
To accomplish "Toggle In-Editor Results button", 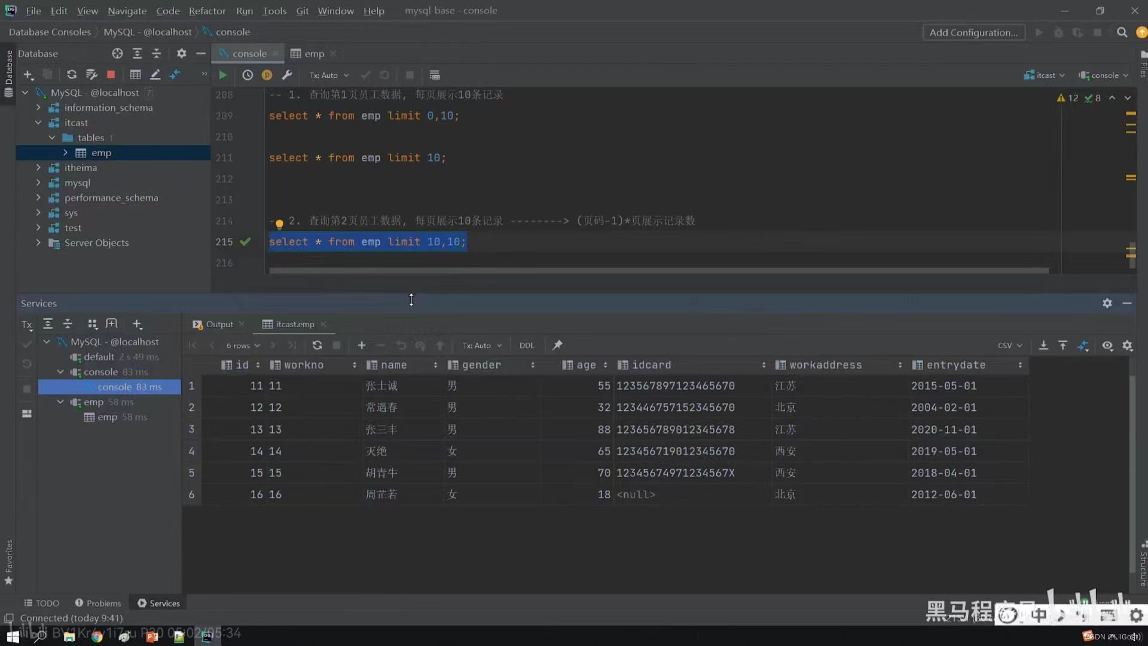I will (x=435, y=75).
